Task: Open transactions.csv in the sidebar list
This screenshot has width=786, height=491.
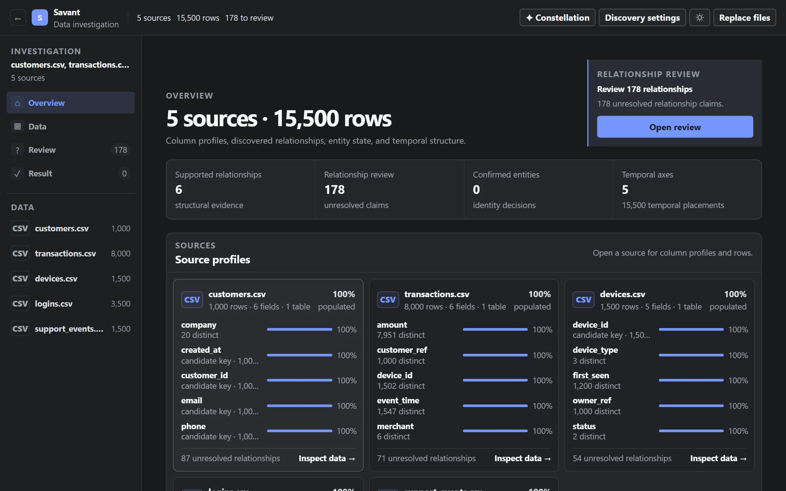Action: (71, 254)
